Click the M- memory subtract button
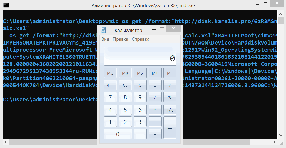Image resolution: width=286 pixels, height=148 pixels. 170,73
